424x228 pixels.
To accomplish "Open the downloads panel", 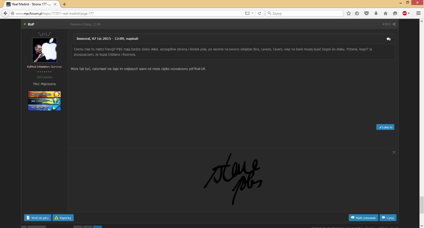I will 376,13.
